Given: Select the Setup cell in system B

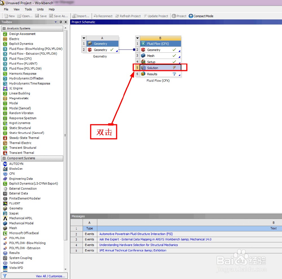Looking at the screenshot, I should tap(160, 62).
